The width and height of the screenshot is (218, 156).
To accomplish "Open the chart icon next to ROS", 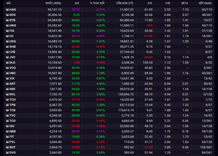I will (x=7, y=15).
